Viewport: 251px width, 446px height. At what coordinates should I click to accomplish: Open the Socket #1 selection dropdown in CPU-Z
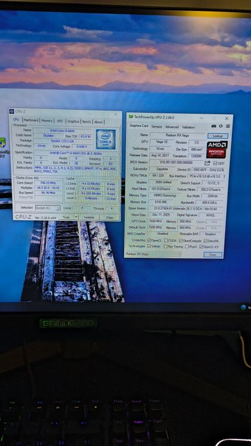[x=47, y=208]
